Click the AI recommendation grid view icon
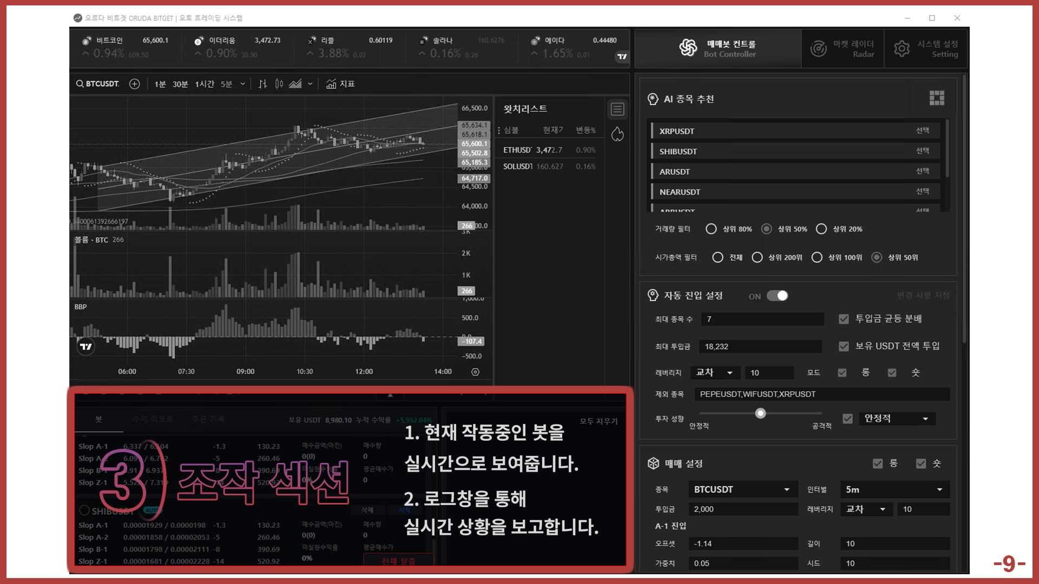Viewport: 1039px width, 584px height. (937, 98)
